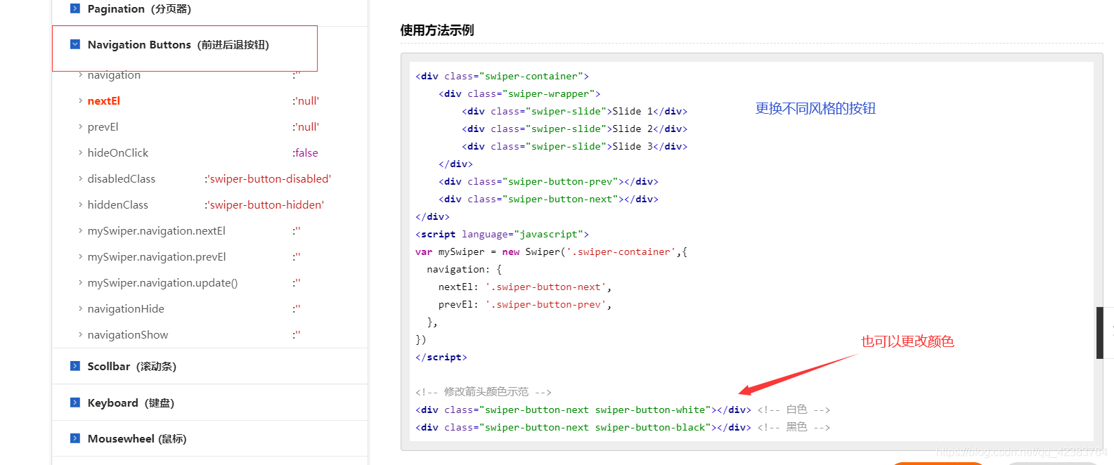Click the arrow beside mySwiper.navigation.update()
The width and height of the screenshot is (1114, 465).
tap(80, 282)
